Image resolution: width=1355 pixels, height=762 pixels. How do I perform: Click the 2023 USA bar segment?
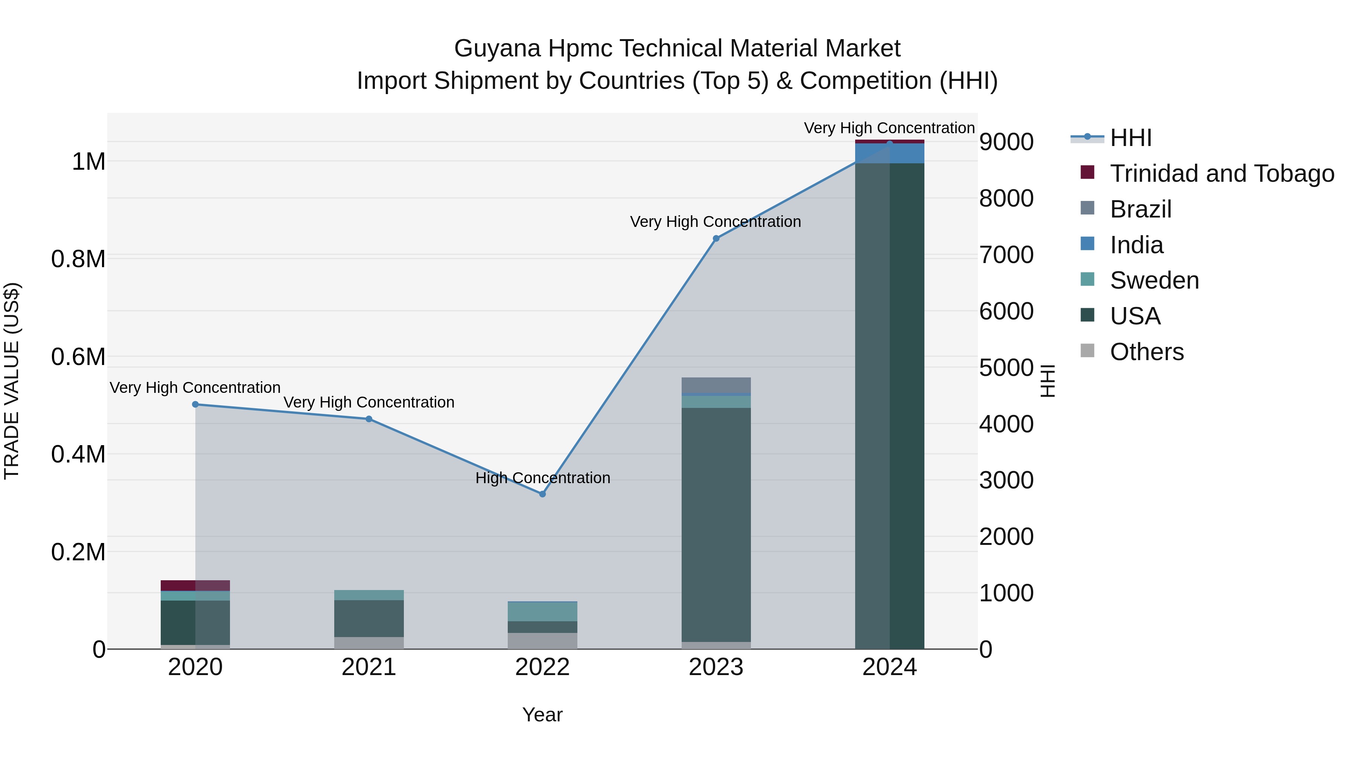tap(716, 525)
